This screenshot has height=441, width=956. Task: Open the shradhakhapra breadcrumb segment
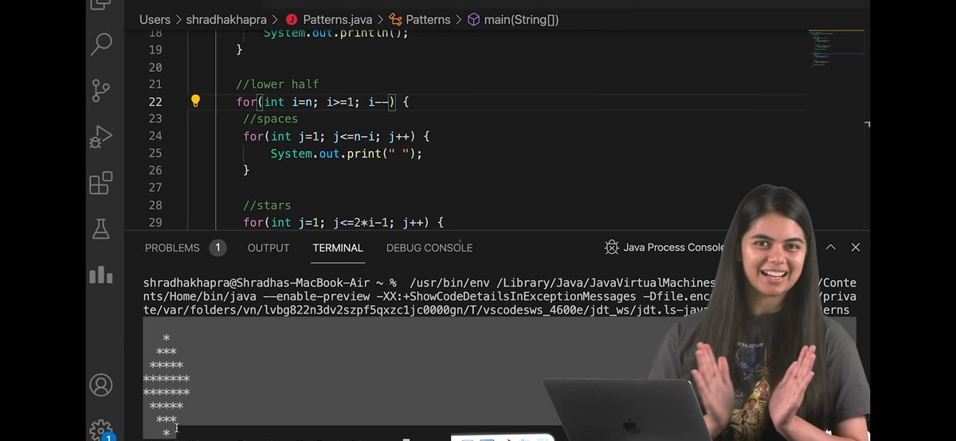tap(226, 19)
